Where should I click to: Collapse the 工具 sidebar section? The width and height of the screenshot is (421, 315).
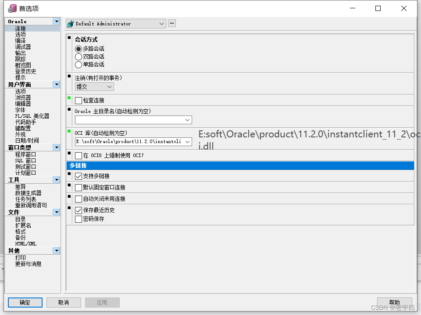click(57, 179)
